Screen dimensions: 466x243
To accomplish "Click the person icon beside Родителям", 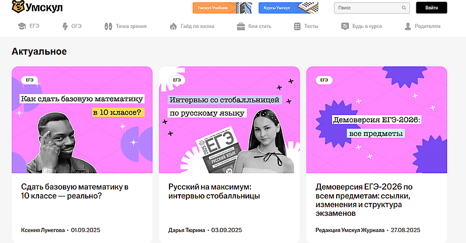I will 408,26.
